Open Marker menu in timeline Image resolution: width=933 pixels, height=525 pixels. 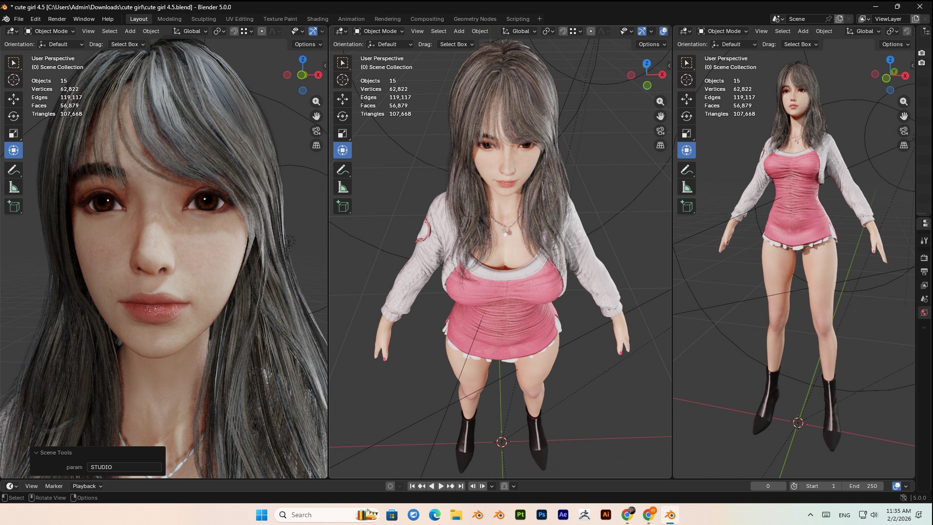tap(53, 486)
